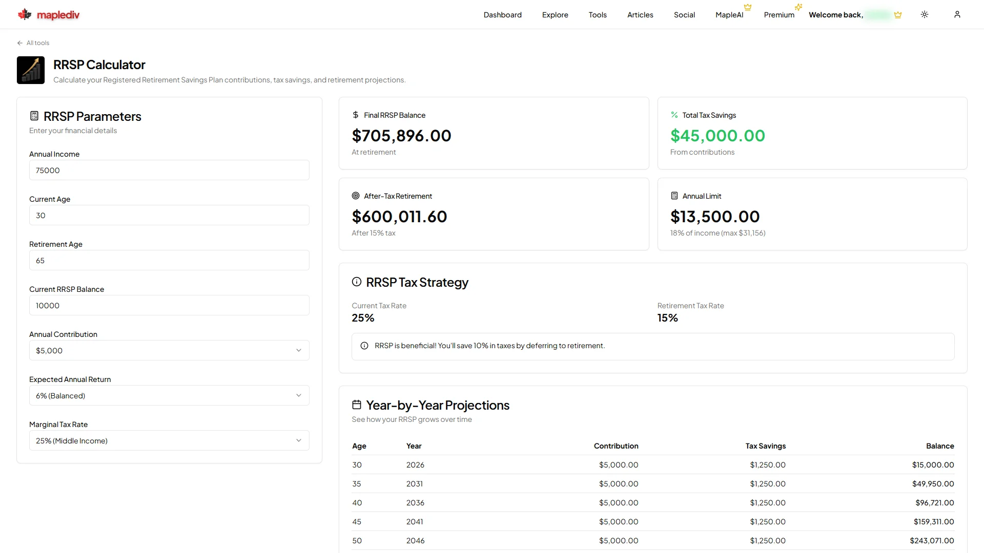Click the $243,071.00 balance cell
This screenshot has width=984, height=553.
932,541
